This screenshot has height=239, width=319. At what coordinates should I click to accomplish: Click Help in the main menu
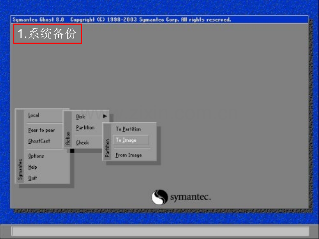[33, 167]
